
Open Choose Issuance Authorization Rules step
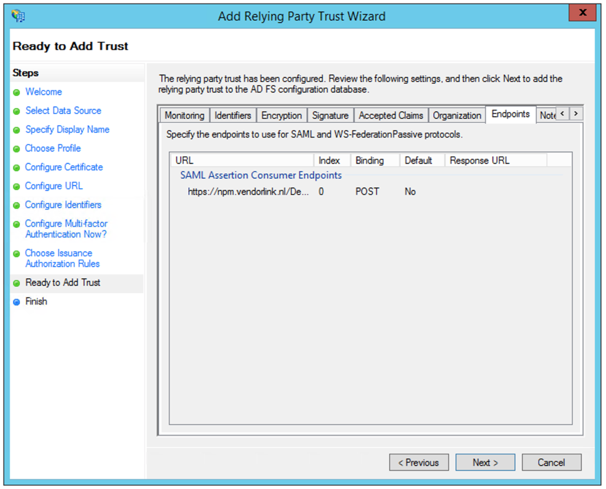(62, 259)
